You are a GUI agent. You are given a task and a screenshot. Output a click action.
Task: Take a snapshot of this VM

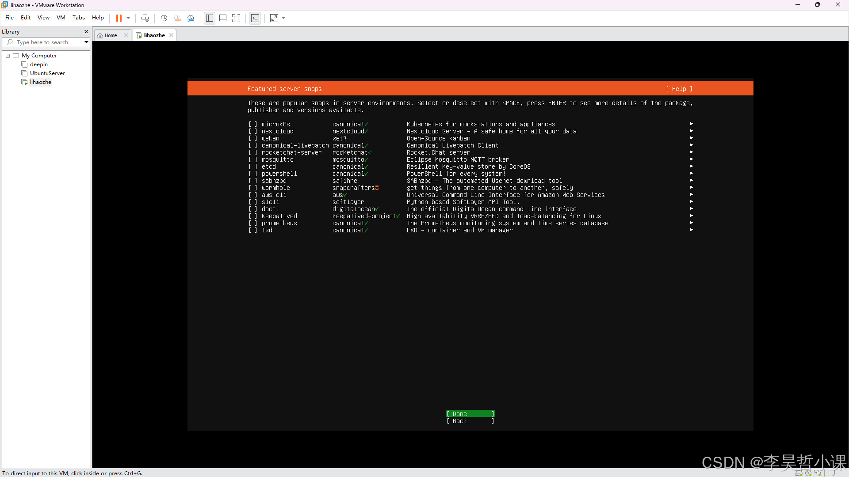pos(164,18)
